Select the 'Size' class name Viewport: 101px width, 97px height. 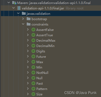coord(40,94)
